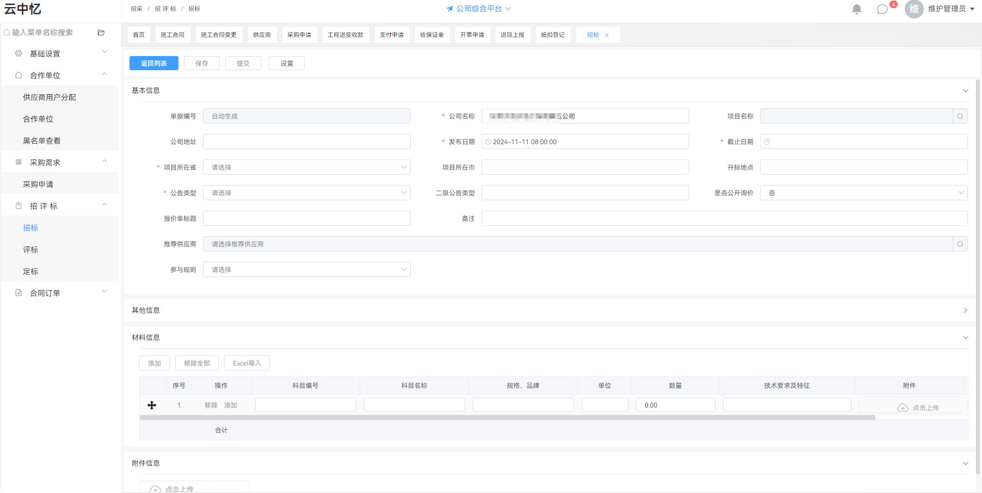Click the 返回列表 button
Viewport: 982px width, 493px height.
[154, 63]
